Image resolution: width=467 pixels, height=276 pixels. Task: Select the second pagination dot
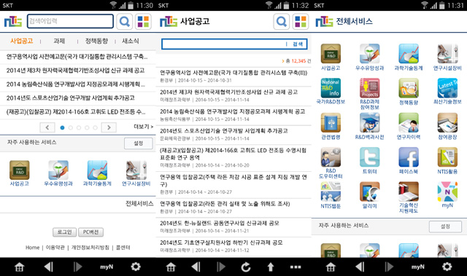(71, 127)
